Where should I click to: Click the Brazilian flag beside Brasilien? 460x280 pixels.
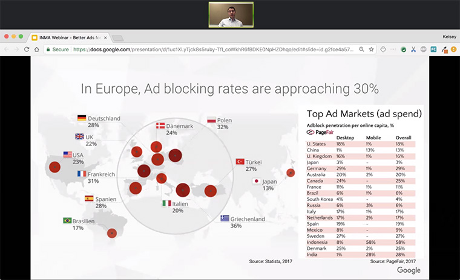(67, 220)
